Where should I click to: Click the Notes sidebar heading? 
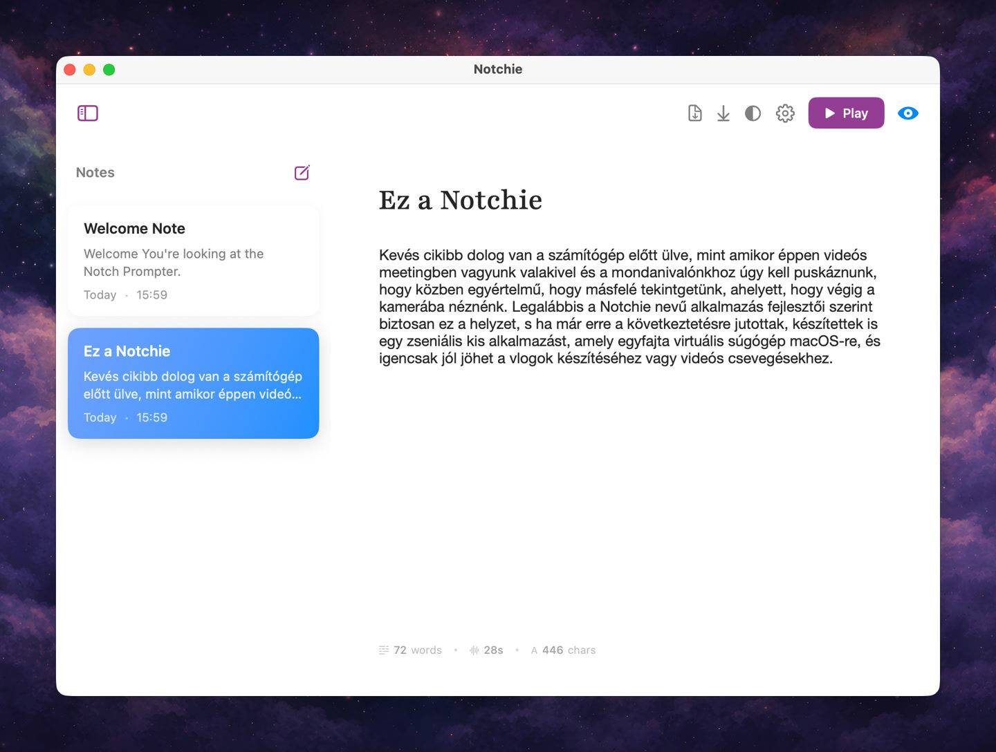coord(95,173)
